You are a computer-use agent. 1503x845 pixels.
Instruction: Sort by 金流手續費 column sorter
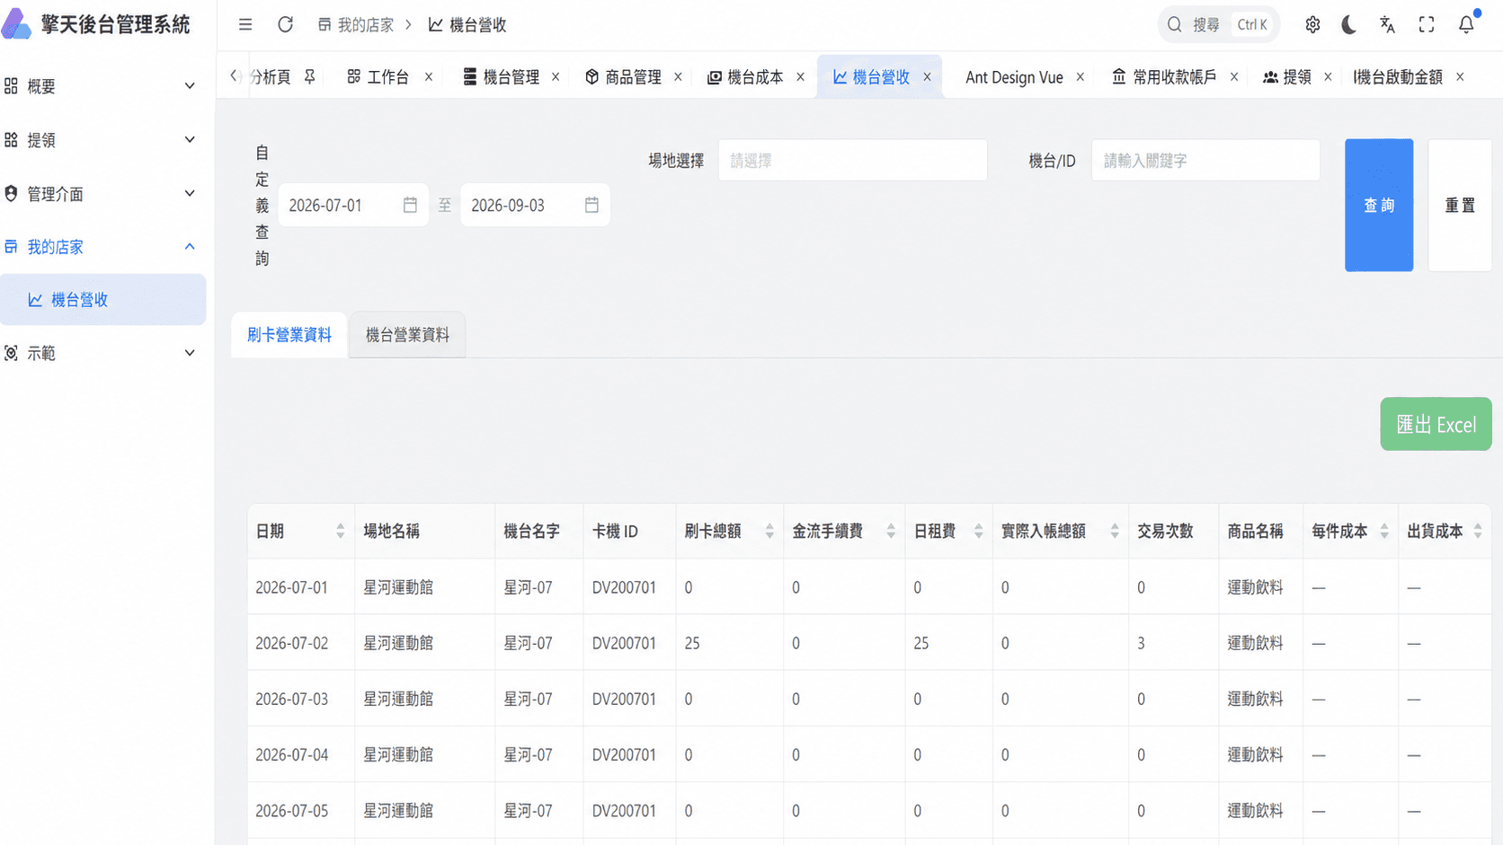point(891,532)
